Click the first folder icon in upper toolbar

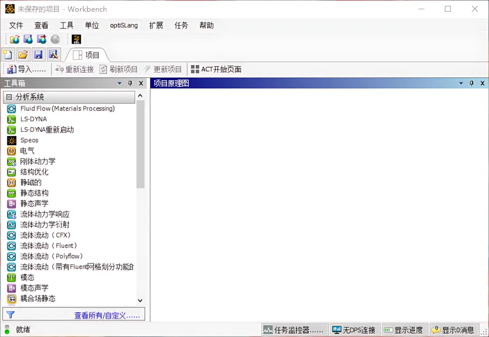tap(14, 39)
